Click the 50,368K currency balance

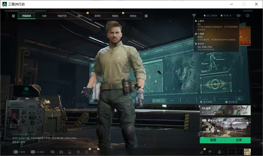pos(210,16)
